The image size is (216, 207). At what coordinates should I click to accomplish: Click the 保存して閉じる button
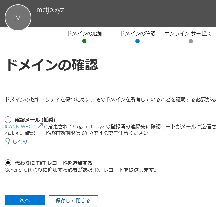click(x=73, y=201)
